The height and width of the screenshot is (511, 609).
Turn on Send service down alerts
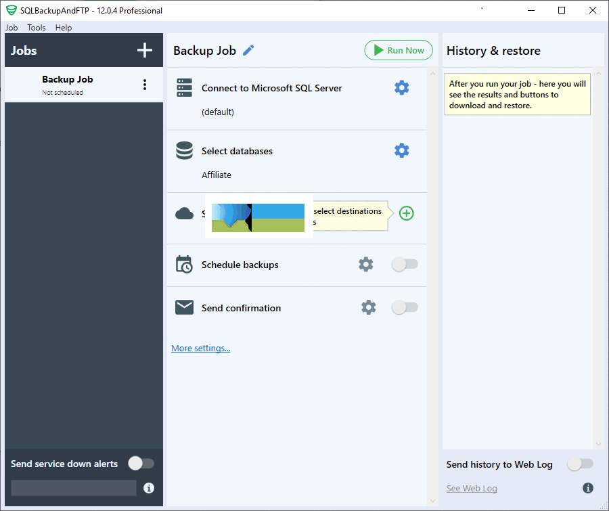pyautogui.click(x=141, y=463)
